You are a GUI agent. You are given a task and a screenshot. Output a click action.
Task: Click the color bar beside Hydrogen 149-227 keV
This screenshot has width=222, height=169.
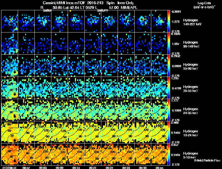click(x=169, y=21)
